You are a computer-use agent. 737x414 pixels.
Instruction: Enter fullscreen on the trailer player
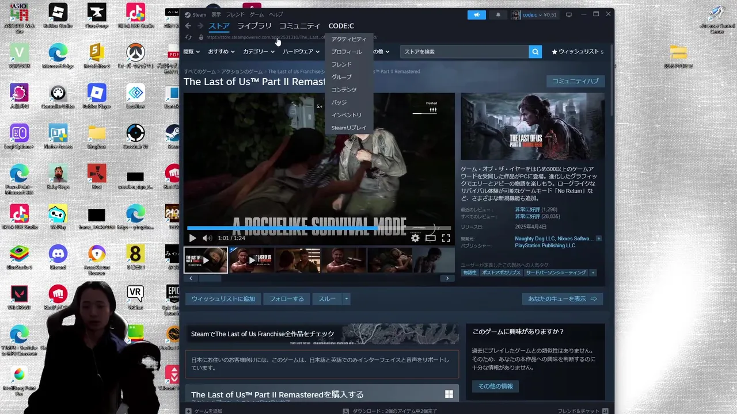click(446, 238)
